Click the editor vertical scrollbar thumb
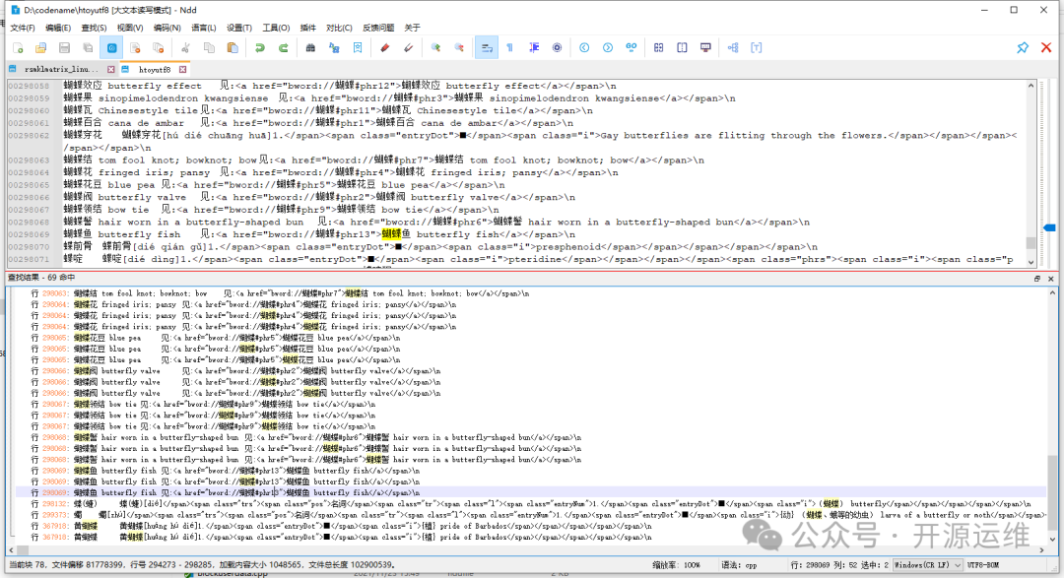1064x578 pixels. click(1031, 242)
